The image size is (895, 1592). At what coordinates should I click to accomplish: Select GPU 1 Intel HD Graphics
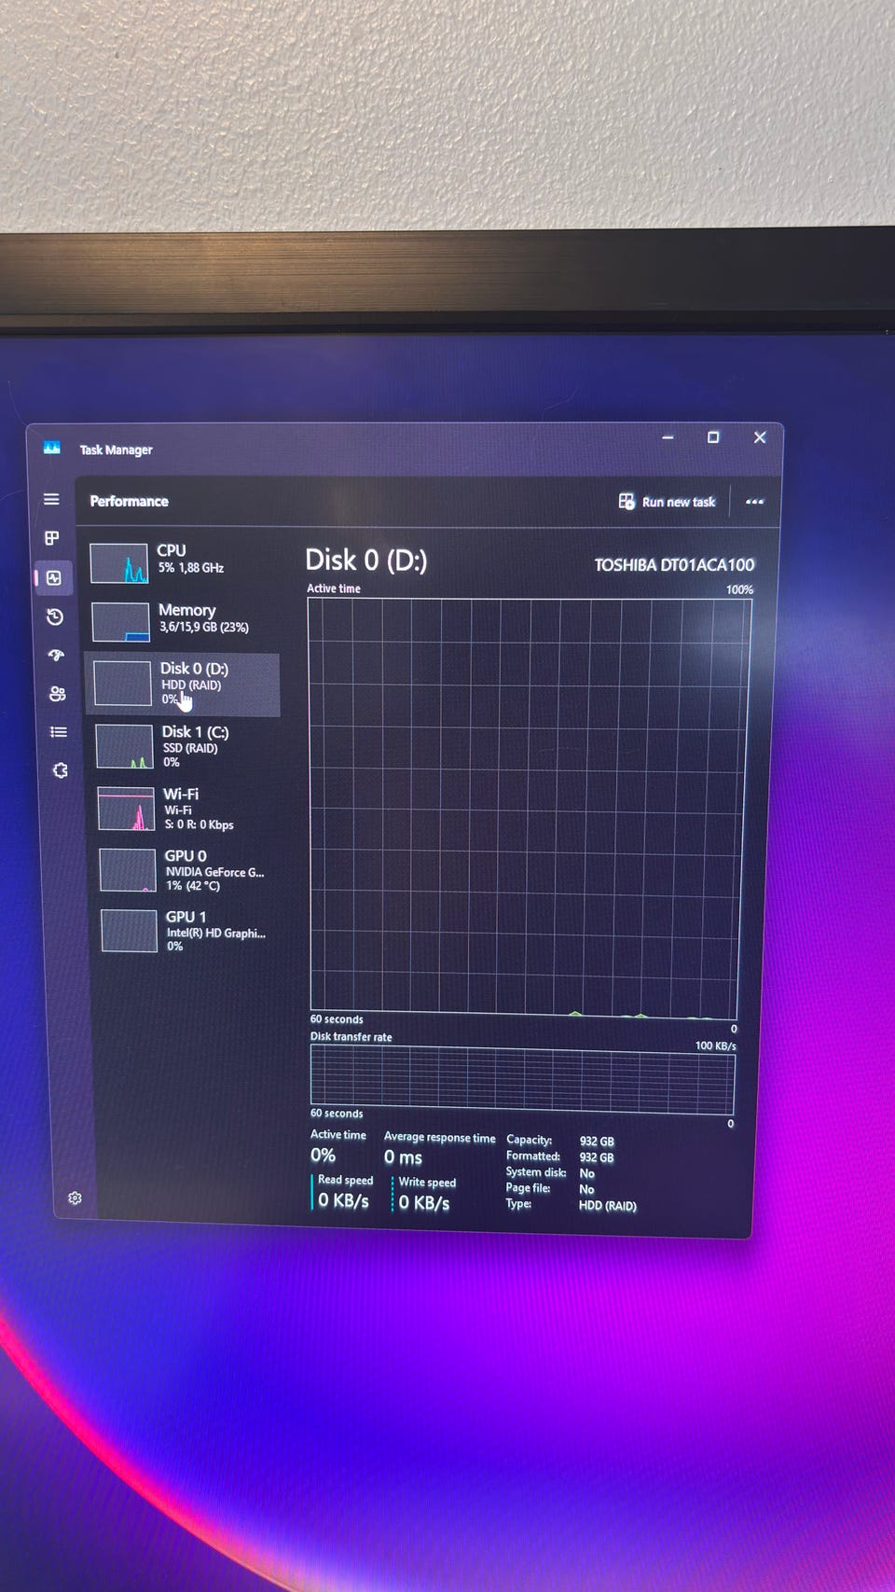[x=191, y=931]
